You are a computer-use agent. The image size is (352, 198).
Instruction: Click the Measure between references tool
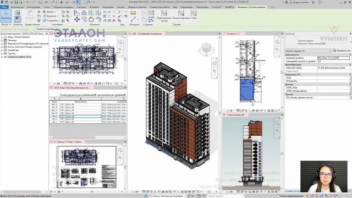pyautogui.click(x=133, y=13)
